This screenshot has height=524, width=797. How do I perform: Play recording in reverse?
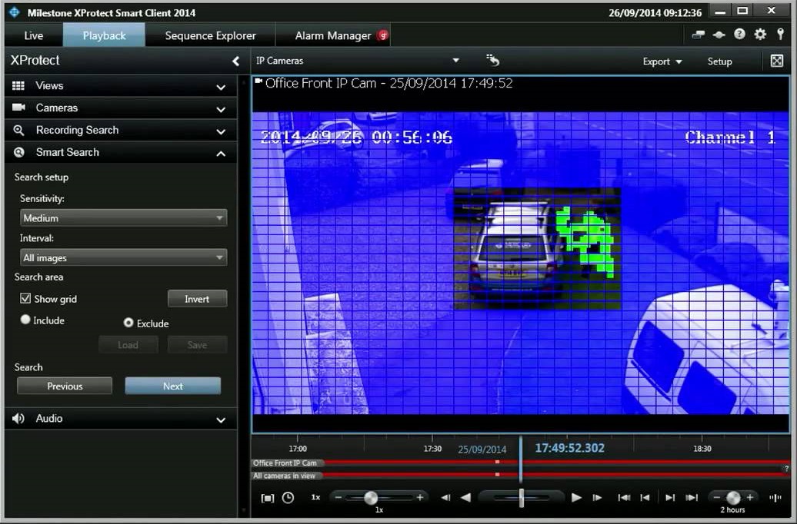click(x=465, y=498)
